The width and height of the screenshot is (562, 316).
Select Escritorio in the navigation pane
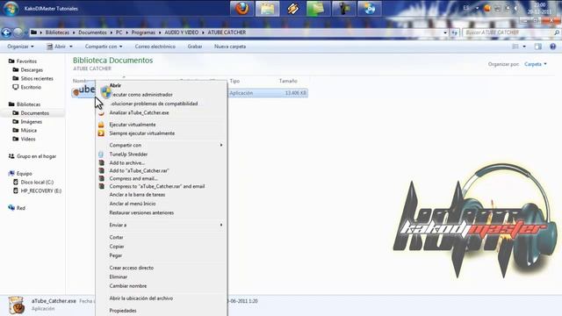pos(31,87)
